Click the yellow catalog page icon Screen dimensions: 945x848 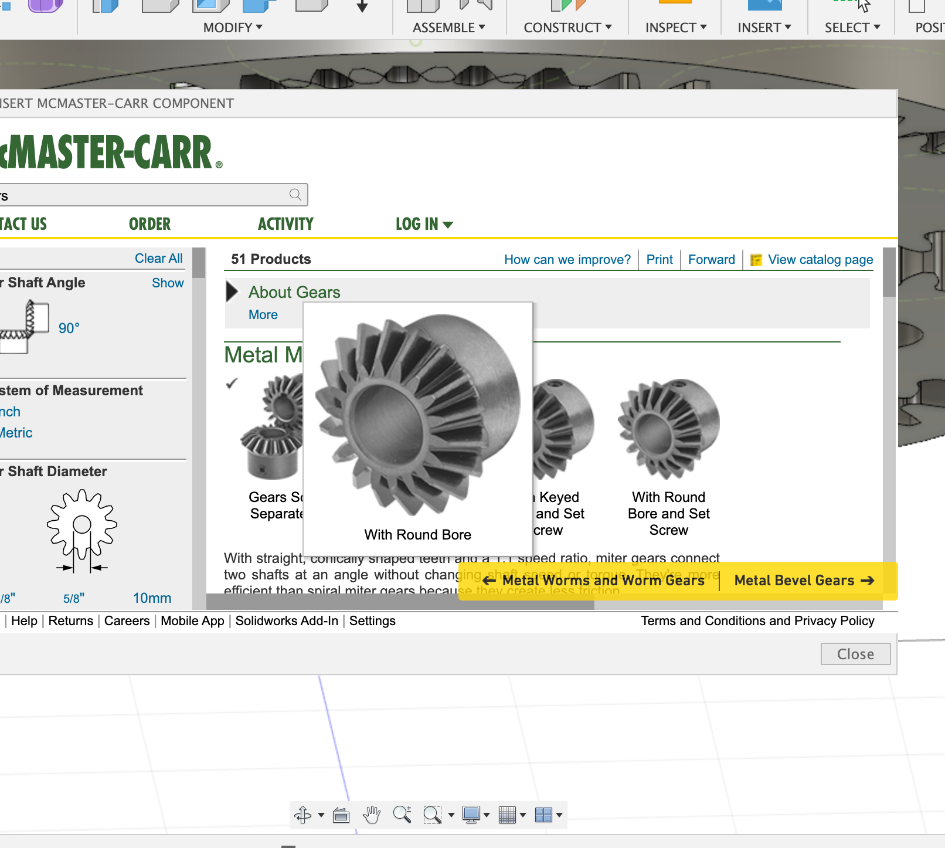click(756, 260)
